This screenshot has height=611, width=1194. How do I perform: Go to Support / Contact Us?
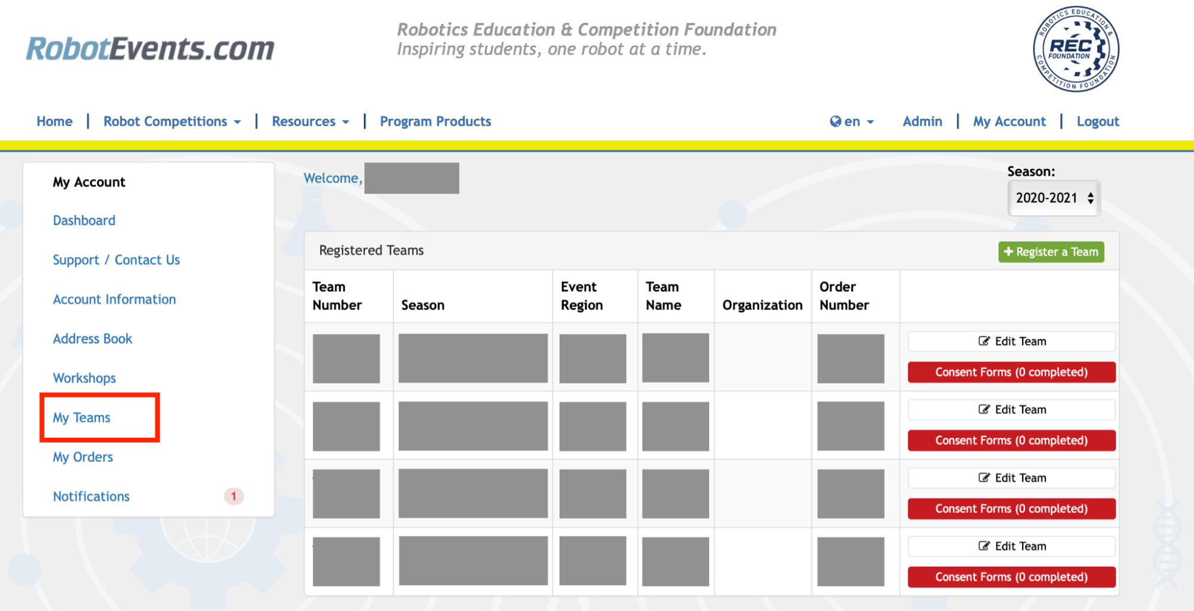pos(116,260)
